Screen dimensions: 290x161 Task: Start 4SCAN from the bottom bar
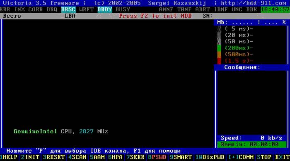coord(77,157)
